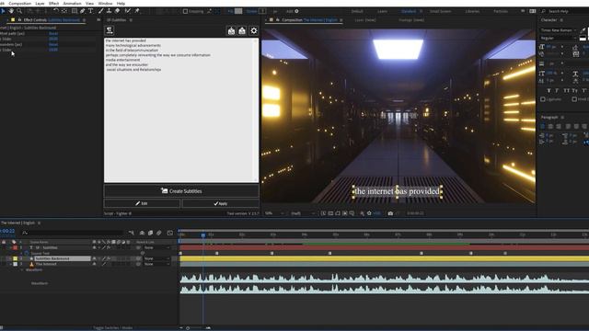Open the Times New Roman font dropdown
The image size is (589, 331).
[559, 30]
